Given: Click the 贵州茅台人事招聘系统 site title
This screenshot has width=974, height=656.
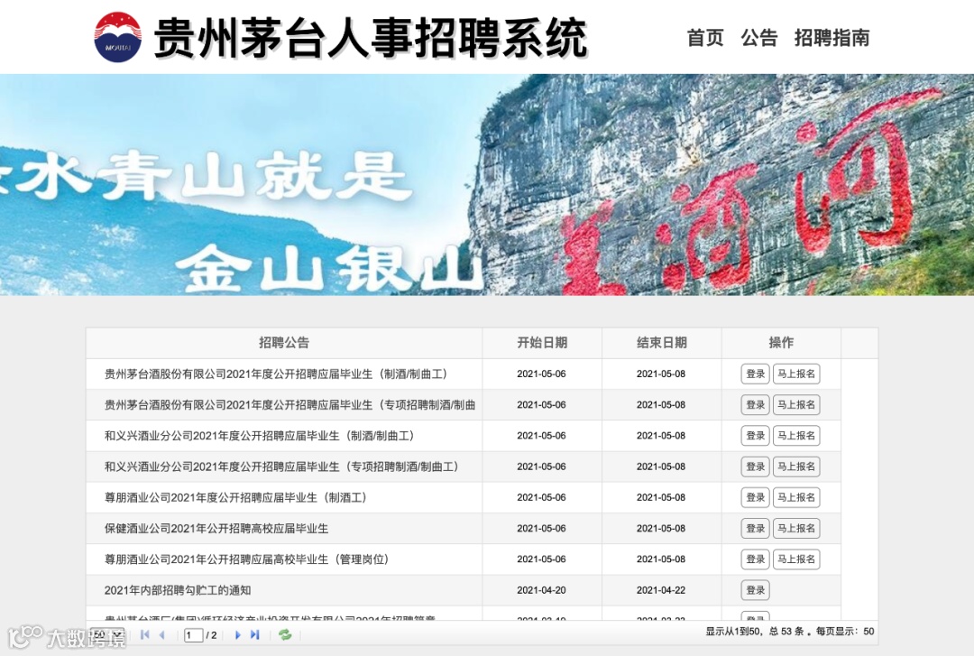Looking at the screenshot, I should point(371,38).
